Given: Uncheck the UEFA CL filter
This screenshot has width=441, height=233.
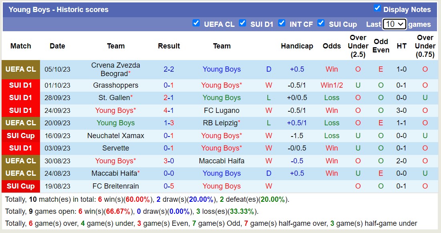Looking at the screenshot, I should click(196, 24).
